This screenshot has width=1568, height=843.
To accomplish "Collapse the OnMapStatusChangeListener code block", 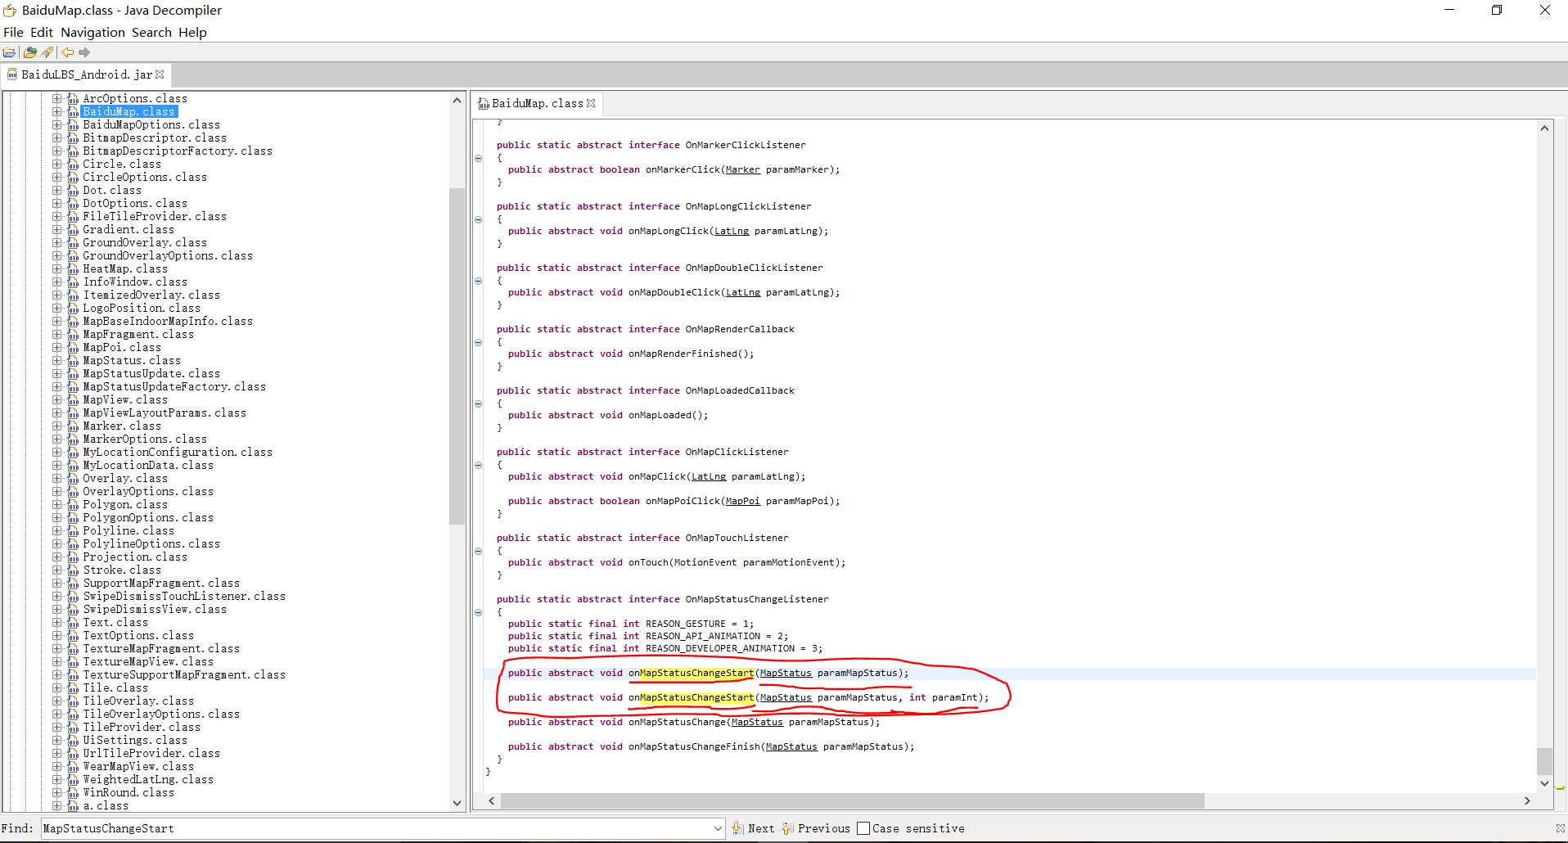I will click(x=478, y=612).
